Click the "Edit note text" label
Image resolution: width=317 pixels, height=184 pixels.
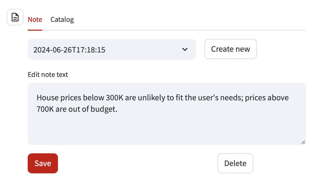pos(48,75)
